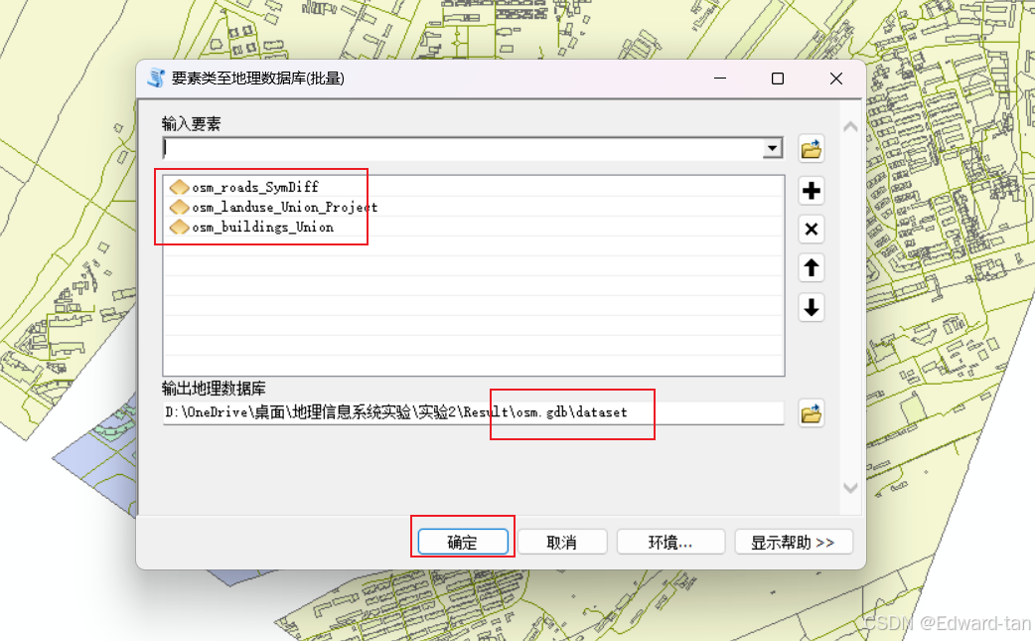Select osm_roads_SymDiff in the list
Viewport: 1035px width, 641px height.
pyautogui.click(x=255, y=188)
